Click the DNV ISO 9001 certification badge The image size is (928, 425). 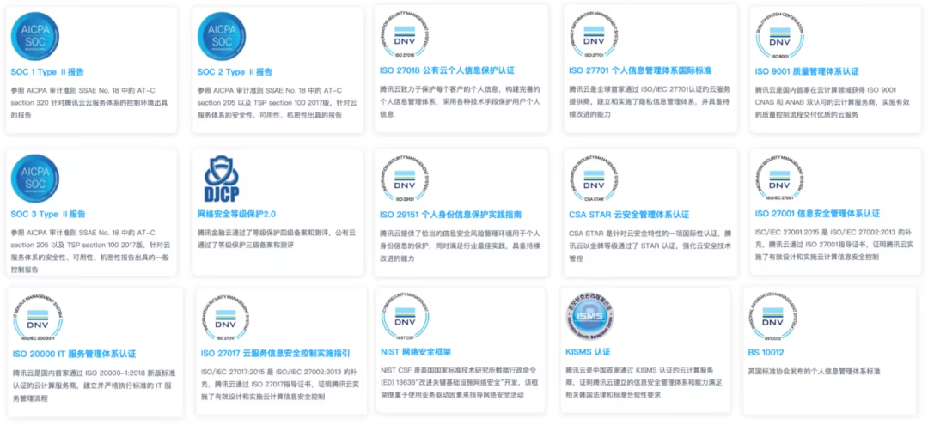tap(779, 37)
